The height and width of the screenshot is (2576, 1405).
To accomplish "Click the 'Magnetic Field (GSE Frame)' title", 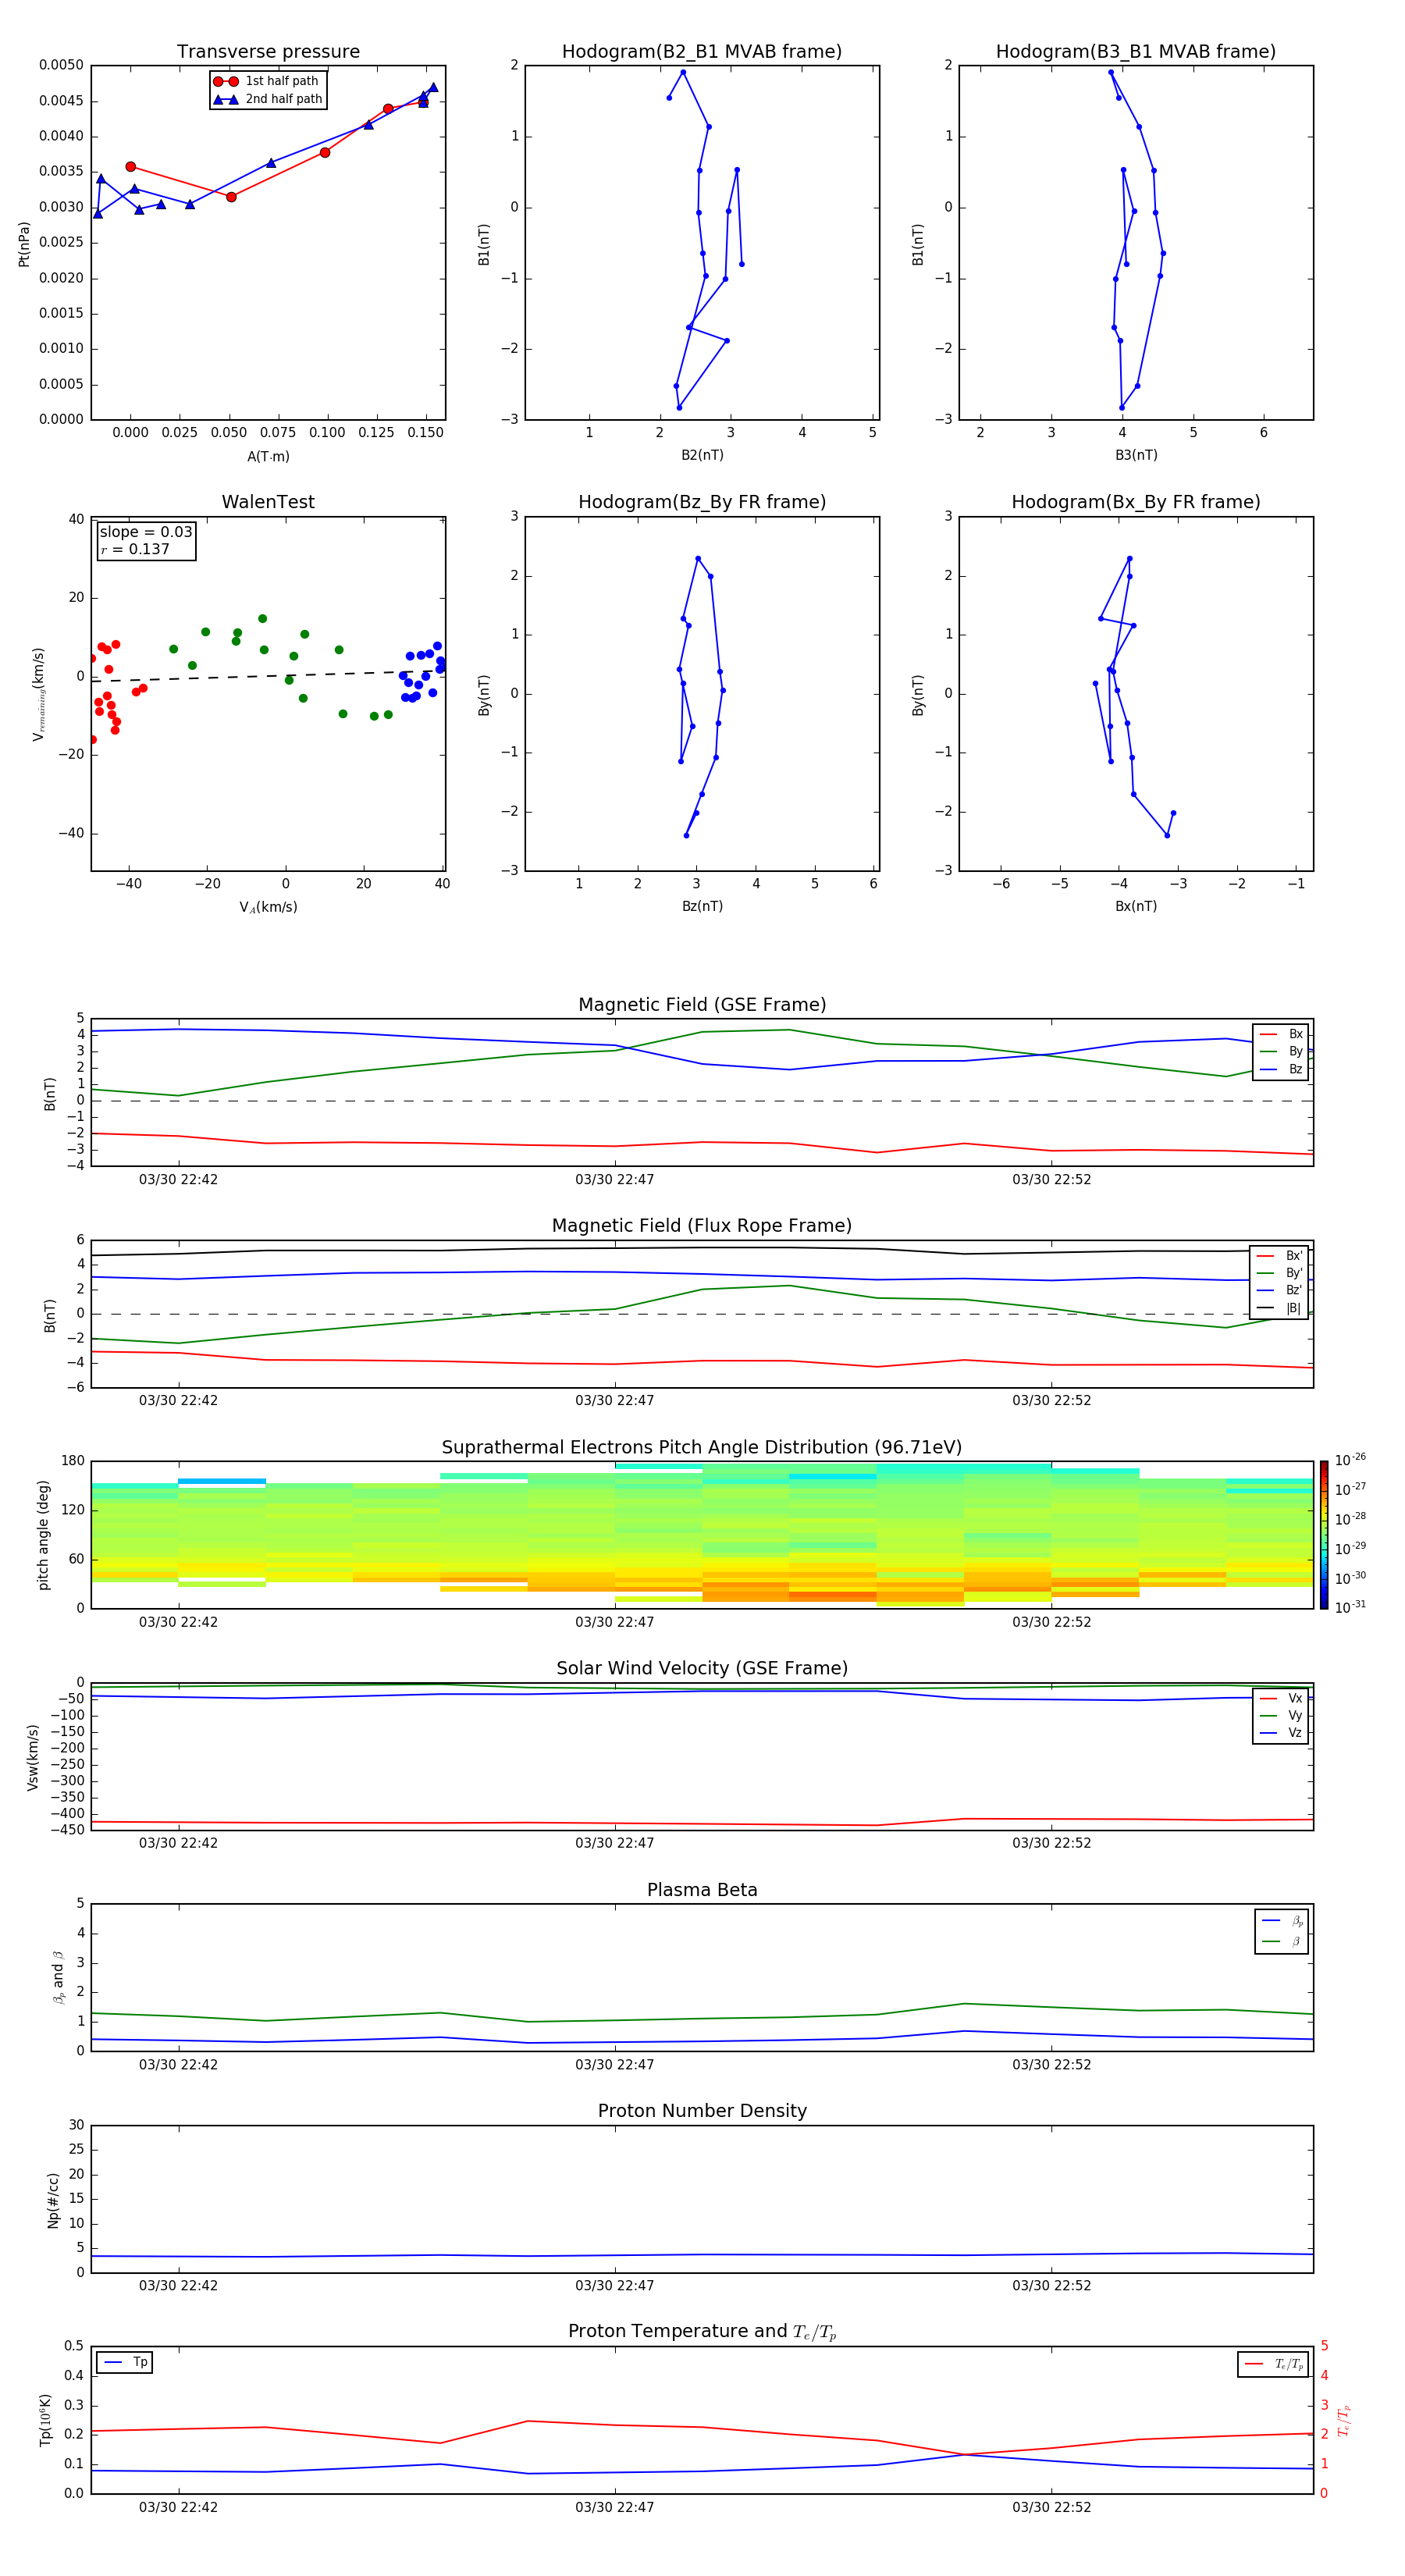I will (702, 1005).
